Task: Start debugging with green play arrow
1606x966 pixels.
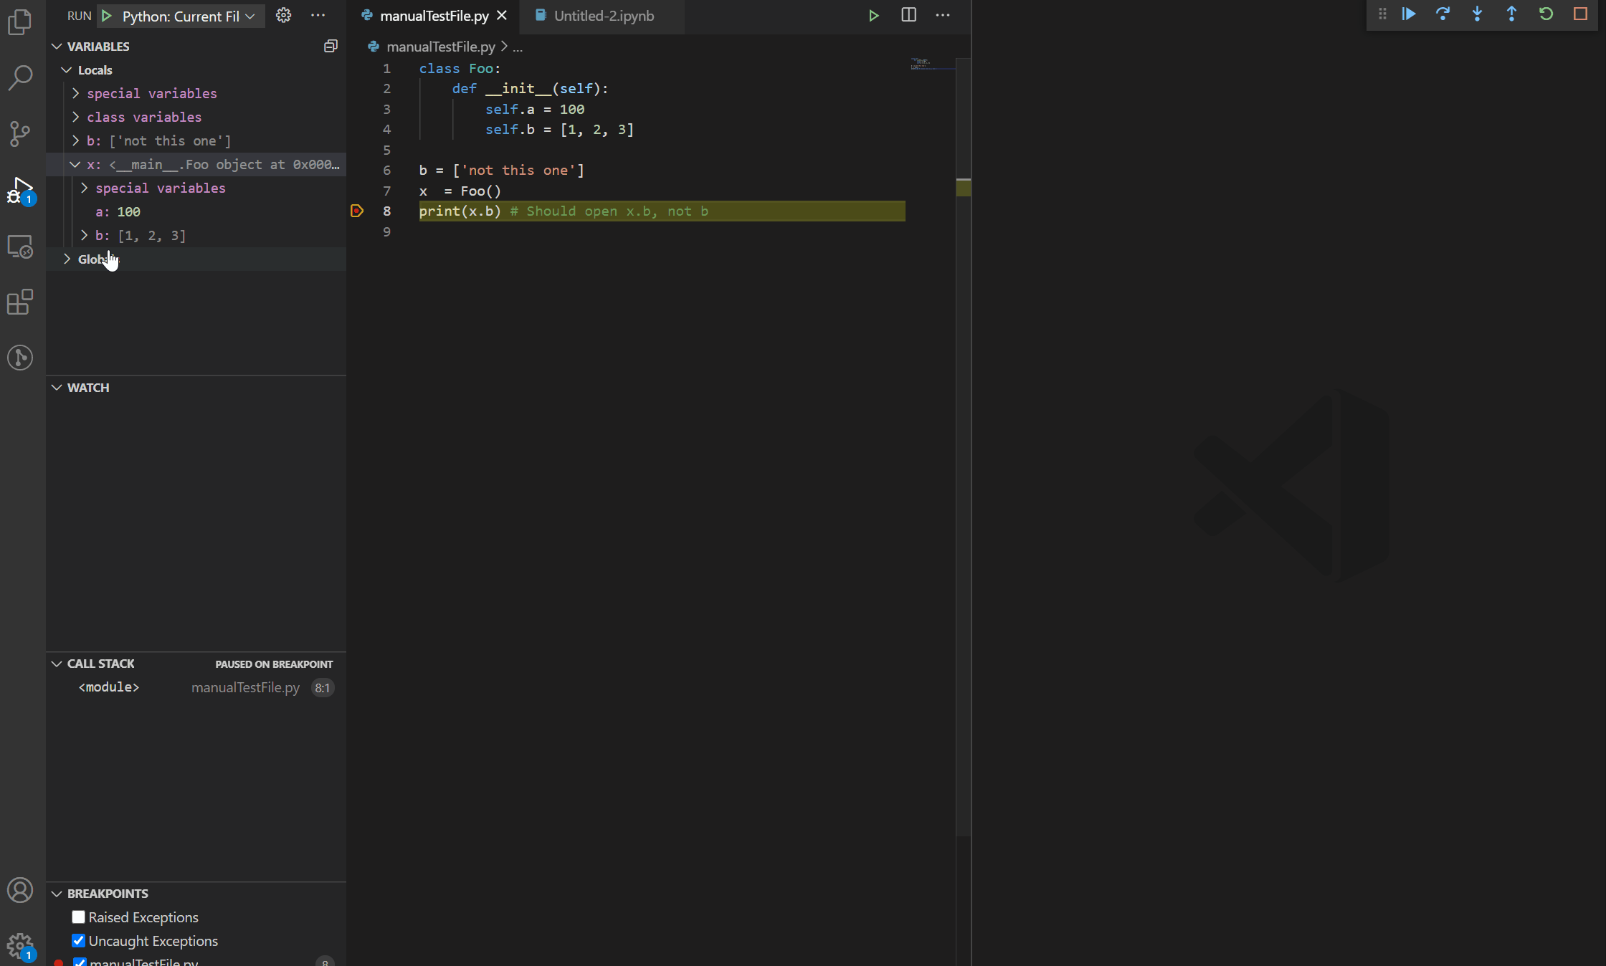Action: (107, 16)
